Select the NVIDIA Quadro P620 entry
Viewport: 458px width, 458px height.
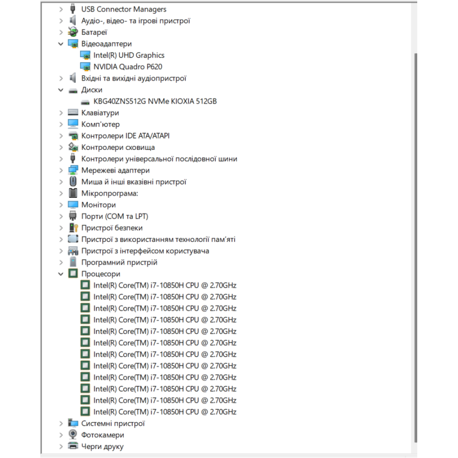tap(128, 67)
